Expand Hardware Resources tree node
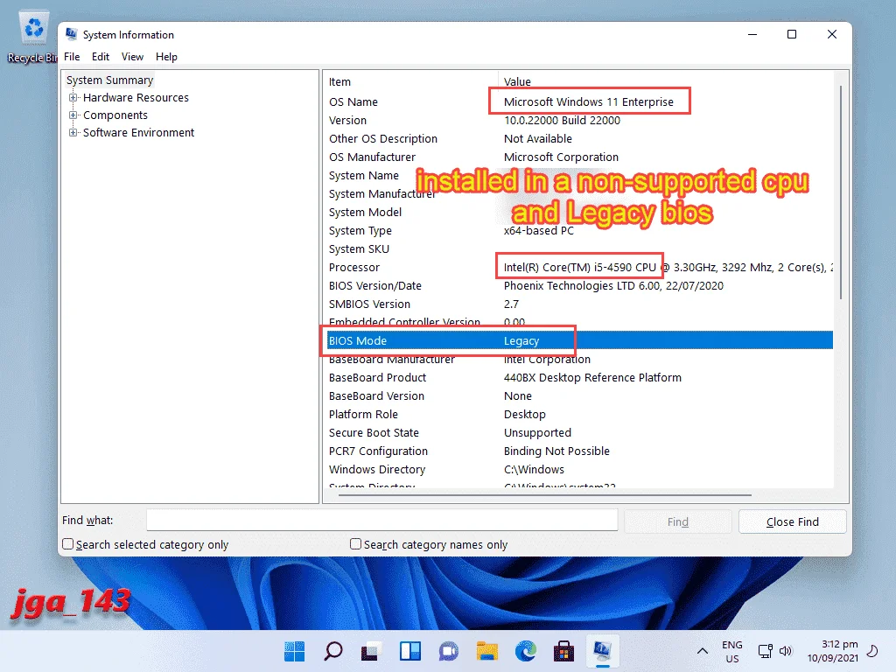 click(73, 98)
